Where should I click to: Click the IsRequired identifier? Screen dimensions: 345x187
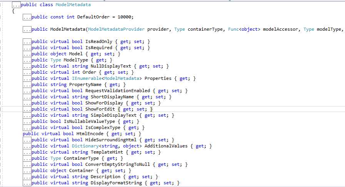(x=99, y=48)
